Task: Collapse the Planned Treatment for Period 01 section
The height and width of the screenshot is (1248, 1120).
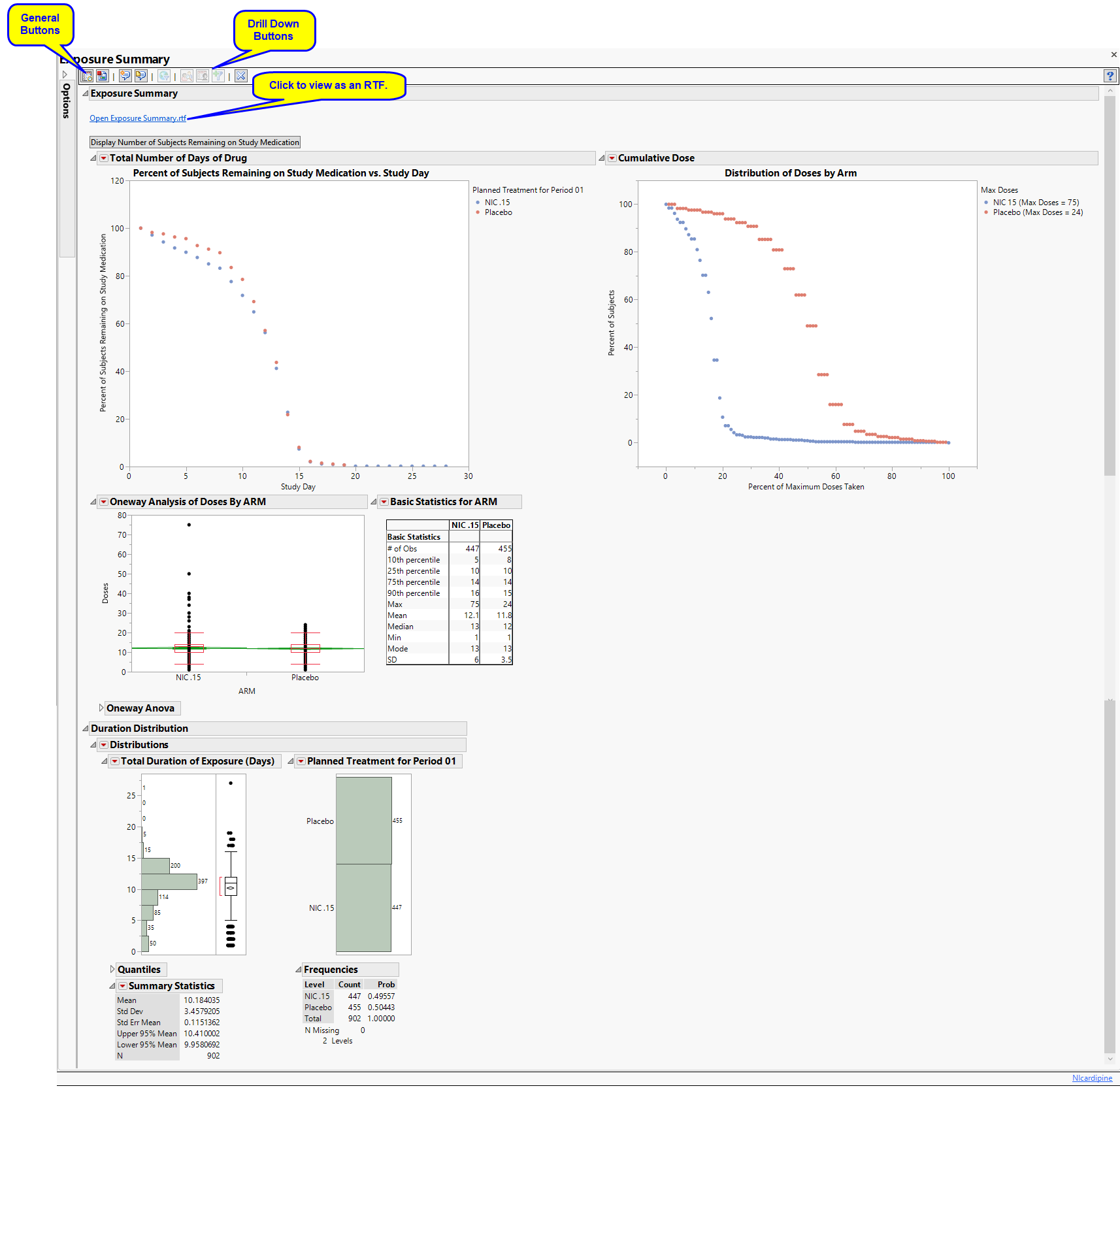Action: point(291,761)
